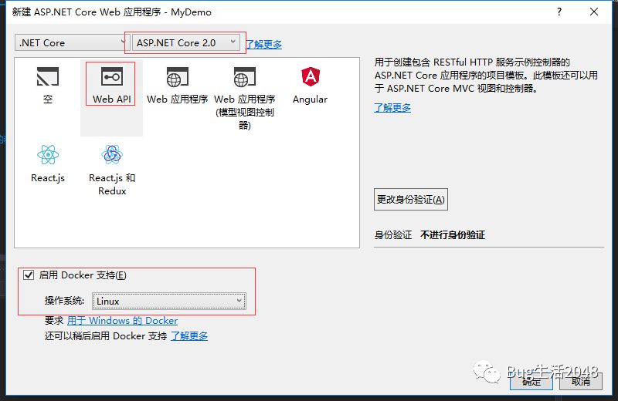Toggle the 启用 Docker 支持 checkbox

29,275
